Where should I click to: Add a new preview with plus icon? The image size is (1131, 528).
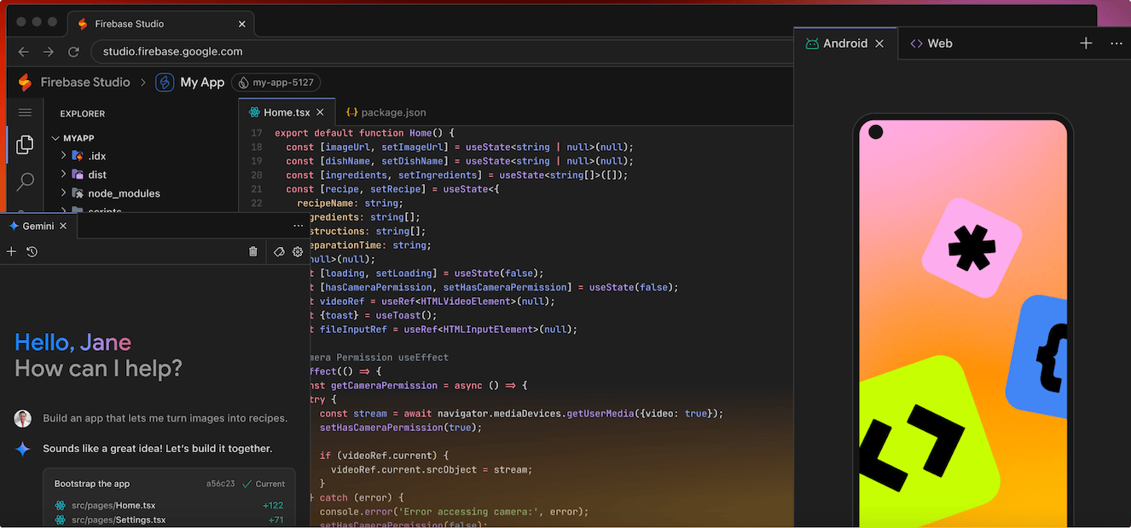click(1086, 43)
